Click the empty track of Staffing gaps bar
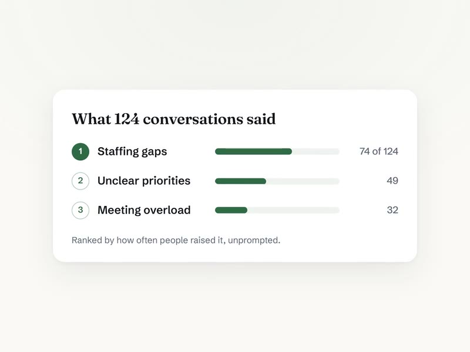 [x=315, y=151]
